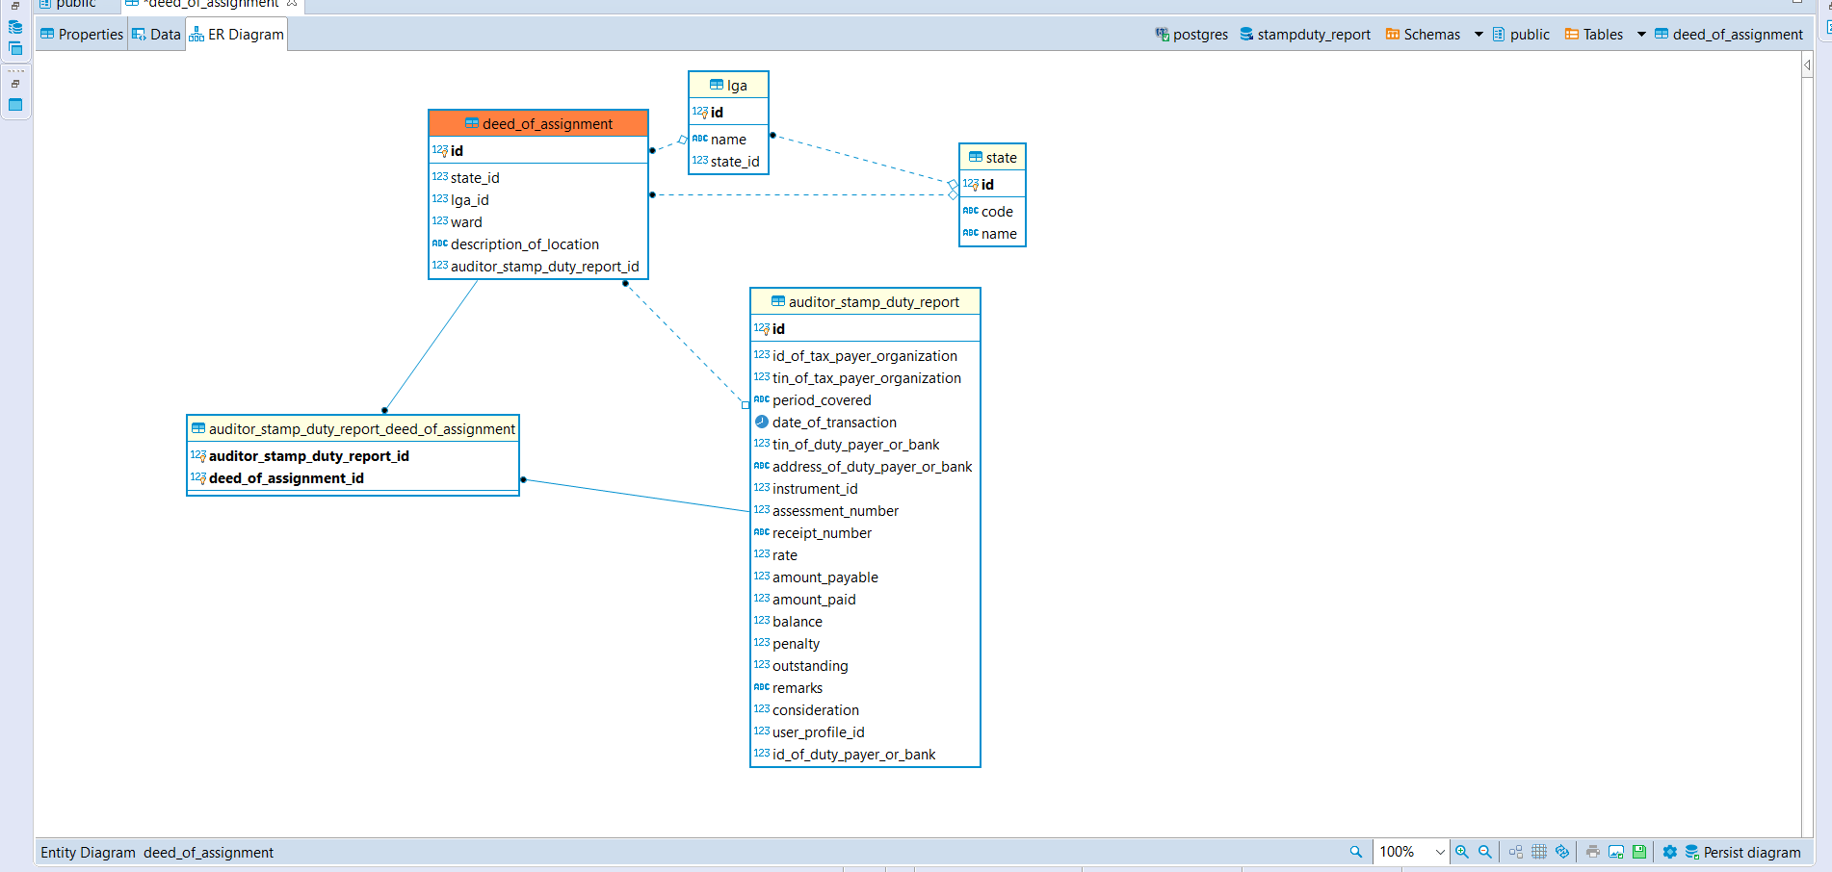
Task: Click the zoom in magnifier icon
Action: tap(1461, 852)
